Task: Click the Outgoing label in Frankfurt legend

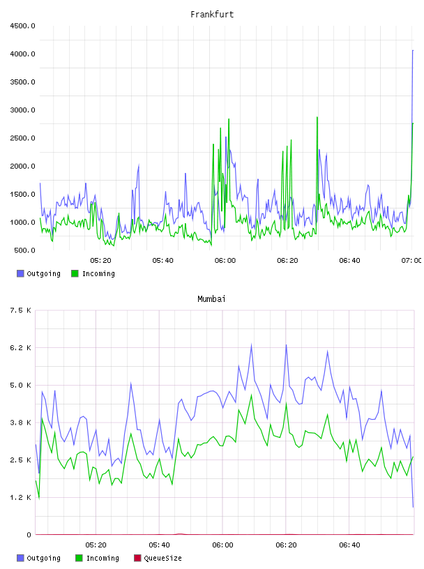Action: [43, 274]
